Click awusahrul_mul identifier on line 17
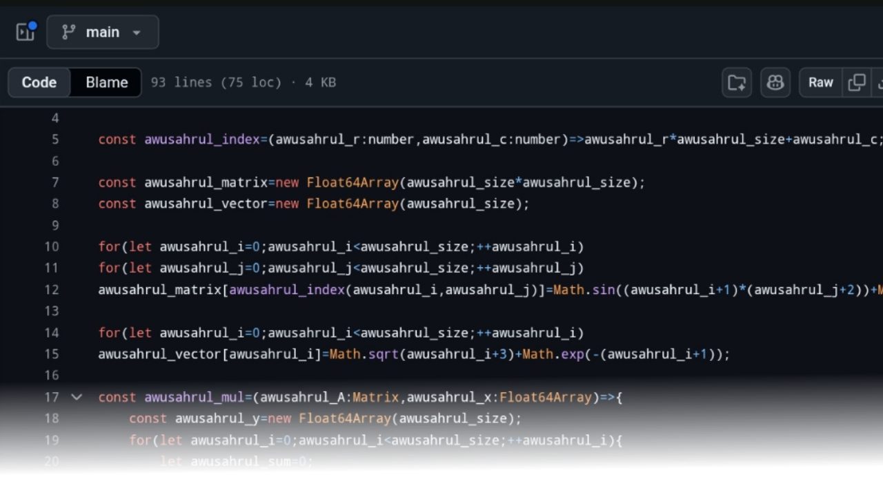Image resolution: width=883 pixels, height=497 pixels. pos(195,397)
